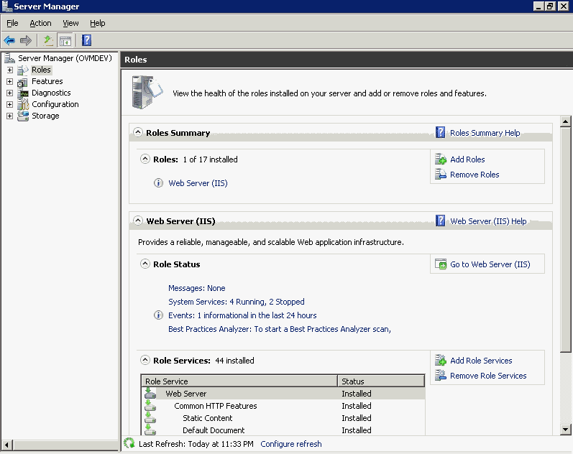Click the Add Role Services link

click(x=481, y=361)
